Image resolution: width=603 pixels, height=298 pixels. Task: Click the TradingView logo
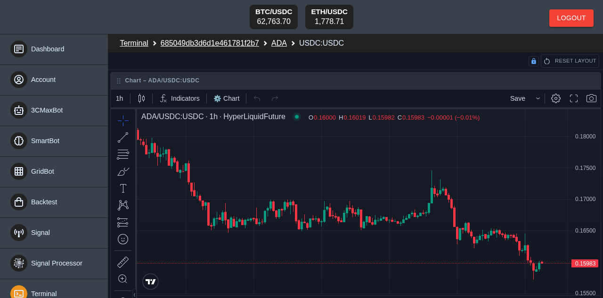[x=150, y=282]
